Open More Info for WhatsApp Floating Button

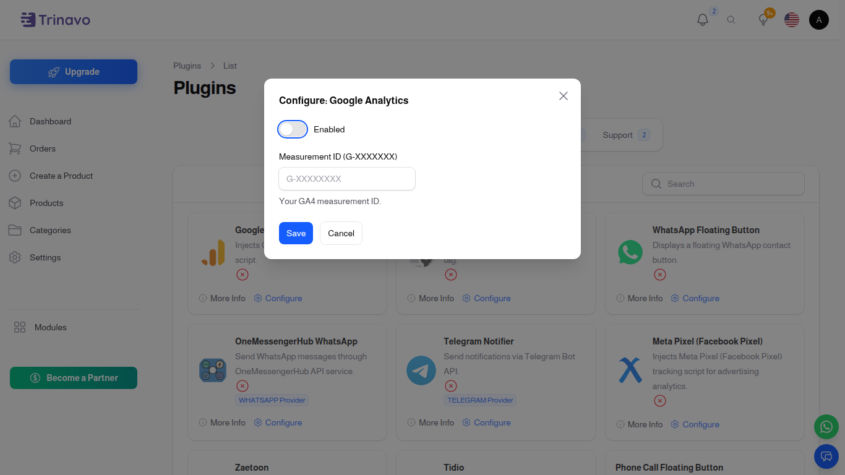point(640,298)
